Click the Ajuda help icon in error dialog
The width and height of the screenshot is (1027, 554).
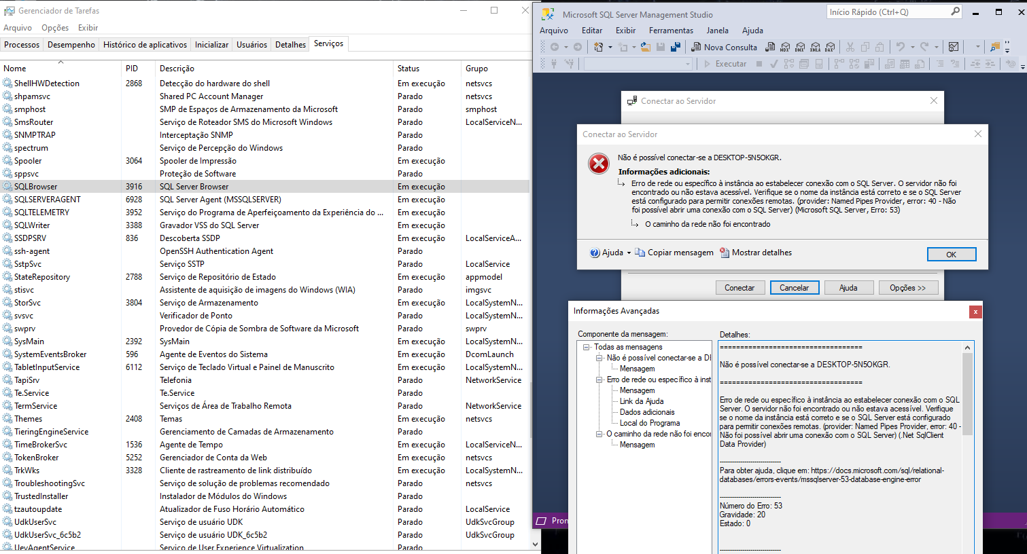[x=595, y=253]
